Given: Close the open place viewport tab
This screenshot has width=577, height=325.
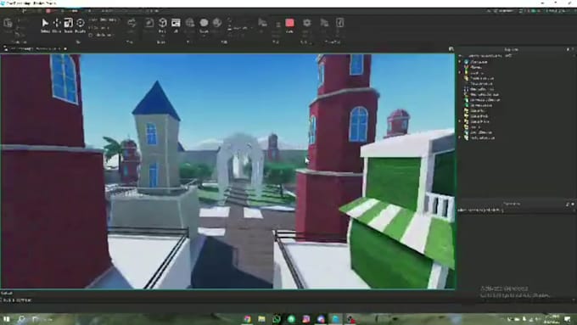Looking at the screenshot, I should pyautogui.click(x=65, y=48).
